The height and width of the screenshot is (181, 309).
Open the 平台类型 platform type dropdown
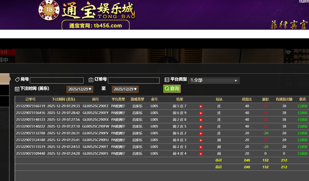(x=213, y=80)
